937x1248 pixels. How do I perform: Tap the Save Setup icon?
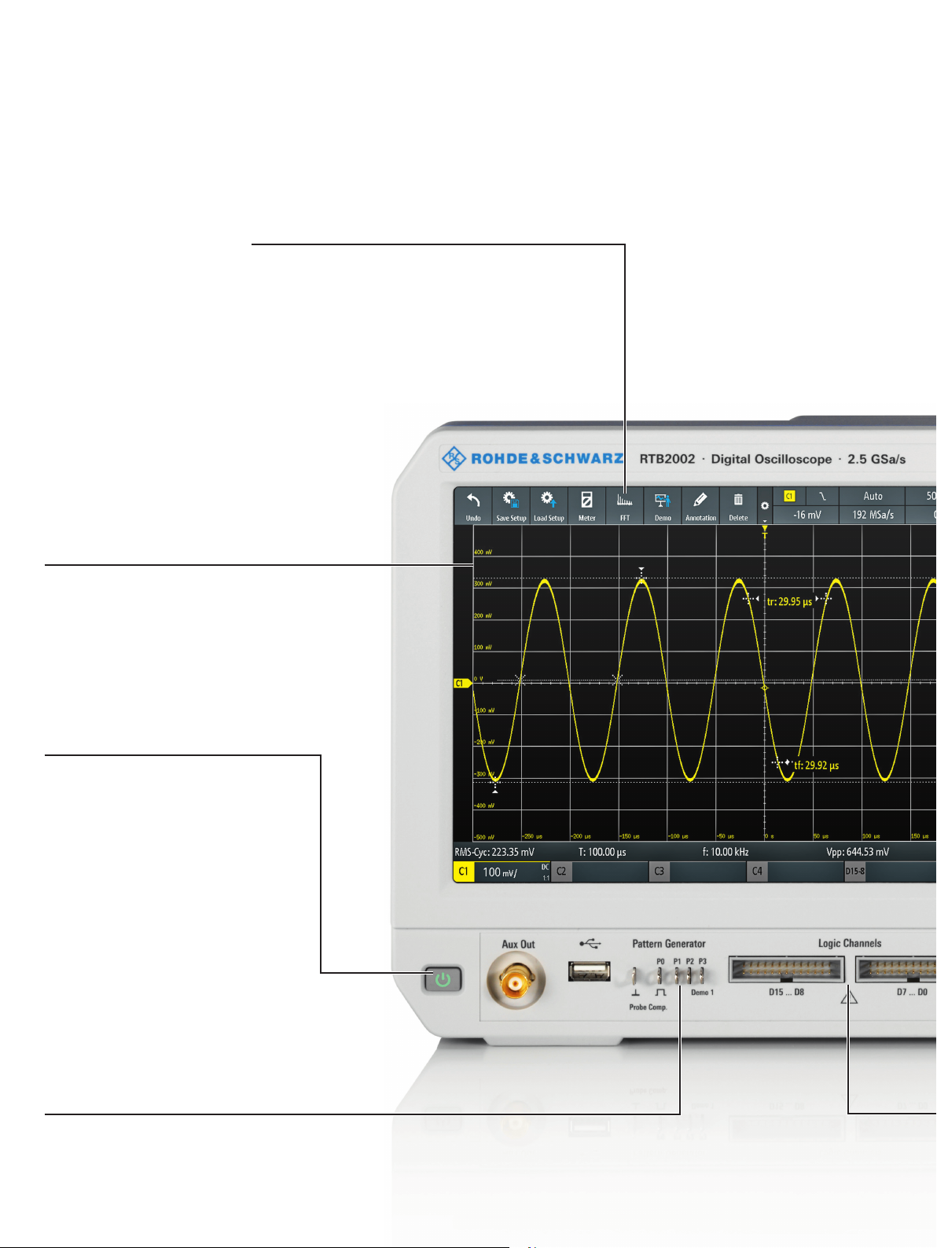point(511,501)
